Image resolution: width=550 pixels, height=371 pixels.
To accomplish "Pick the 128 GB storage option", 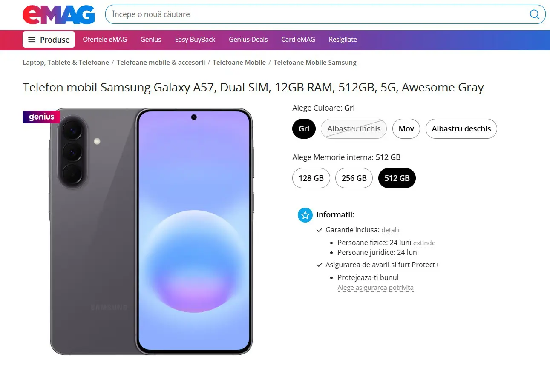I will (x=311, y=178).
